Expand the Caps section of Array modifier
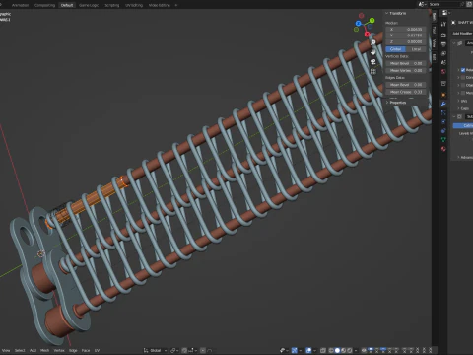The width and height of the screenshot is (473, 355). [x=463, y=108]
